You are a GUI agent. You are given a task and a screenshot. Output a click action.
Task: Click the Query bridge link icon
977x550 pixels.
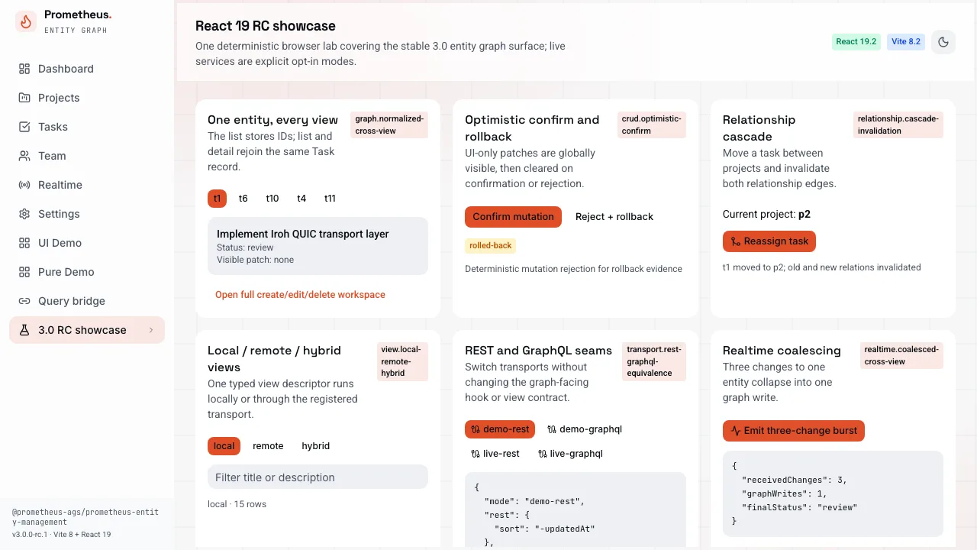point(24,301)
